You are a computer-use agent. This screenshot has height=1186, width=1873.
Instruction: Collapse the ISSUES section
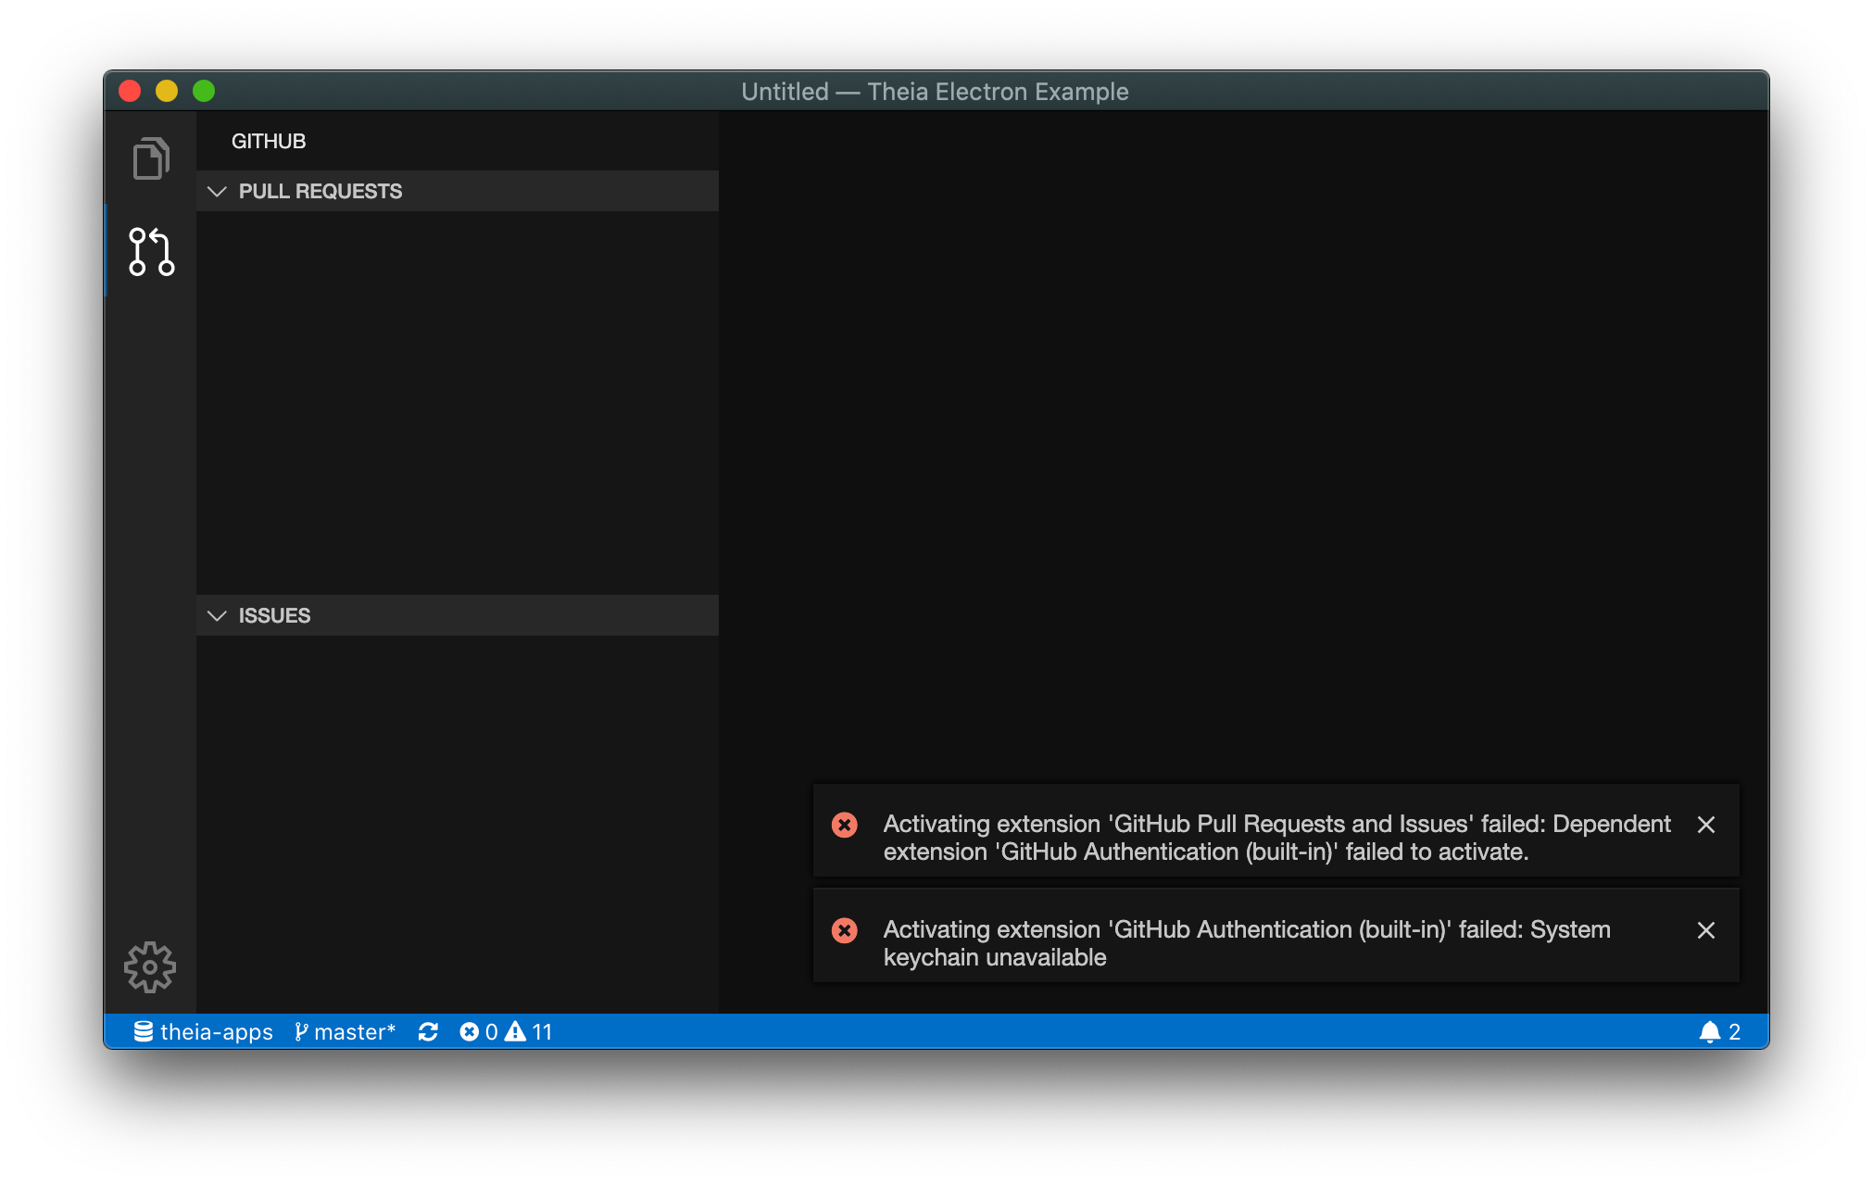(217, 615)
